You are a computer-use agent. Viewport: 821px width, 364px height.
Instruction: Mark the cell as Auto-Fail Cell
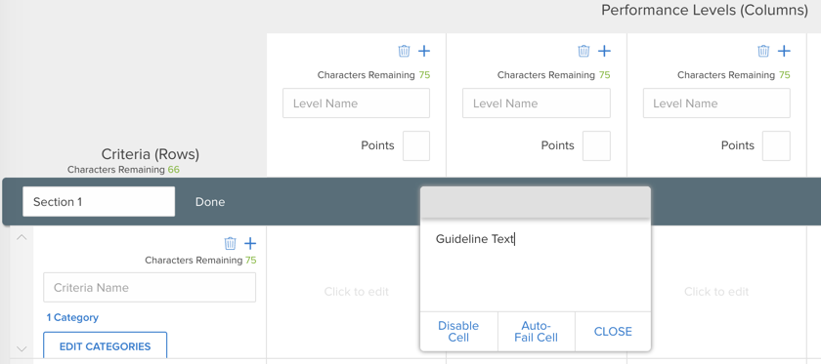click(536, 332)
